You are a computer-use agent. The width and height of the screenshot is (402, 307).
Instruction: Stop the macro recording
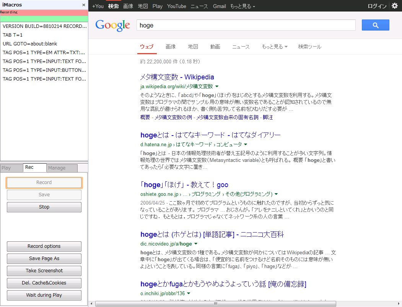tap(44, 207)
